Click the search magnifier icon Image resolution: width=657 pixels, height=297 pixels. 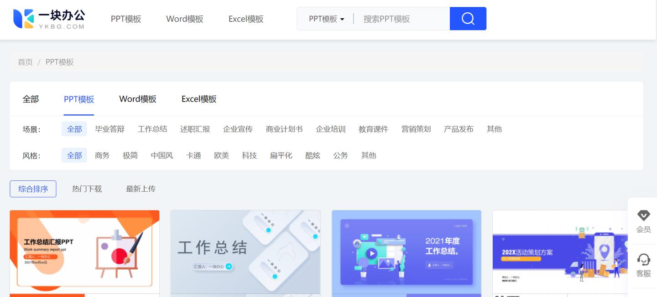[x=468, y=18]
